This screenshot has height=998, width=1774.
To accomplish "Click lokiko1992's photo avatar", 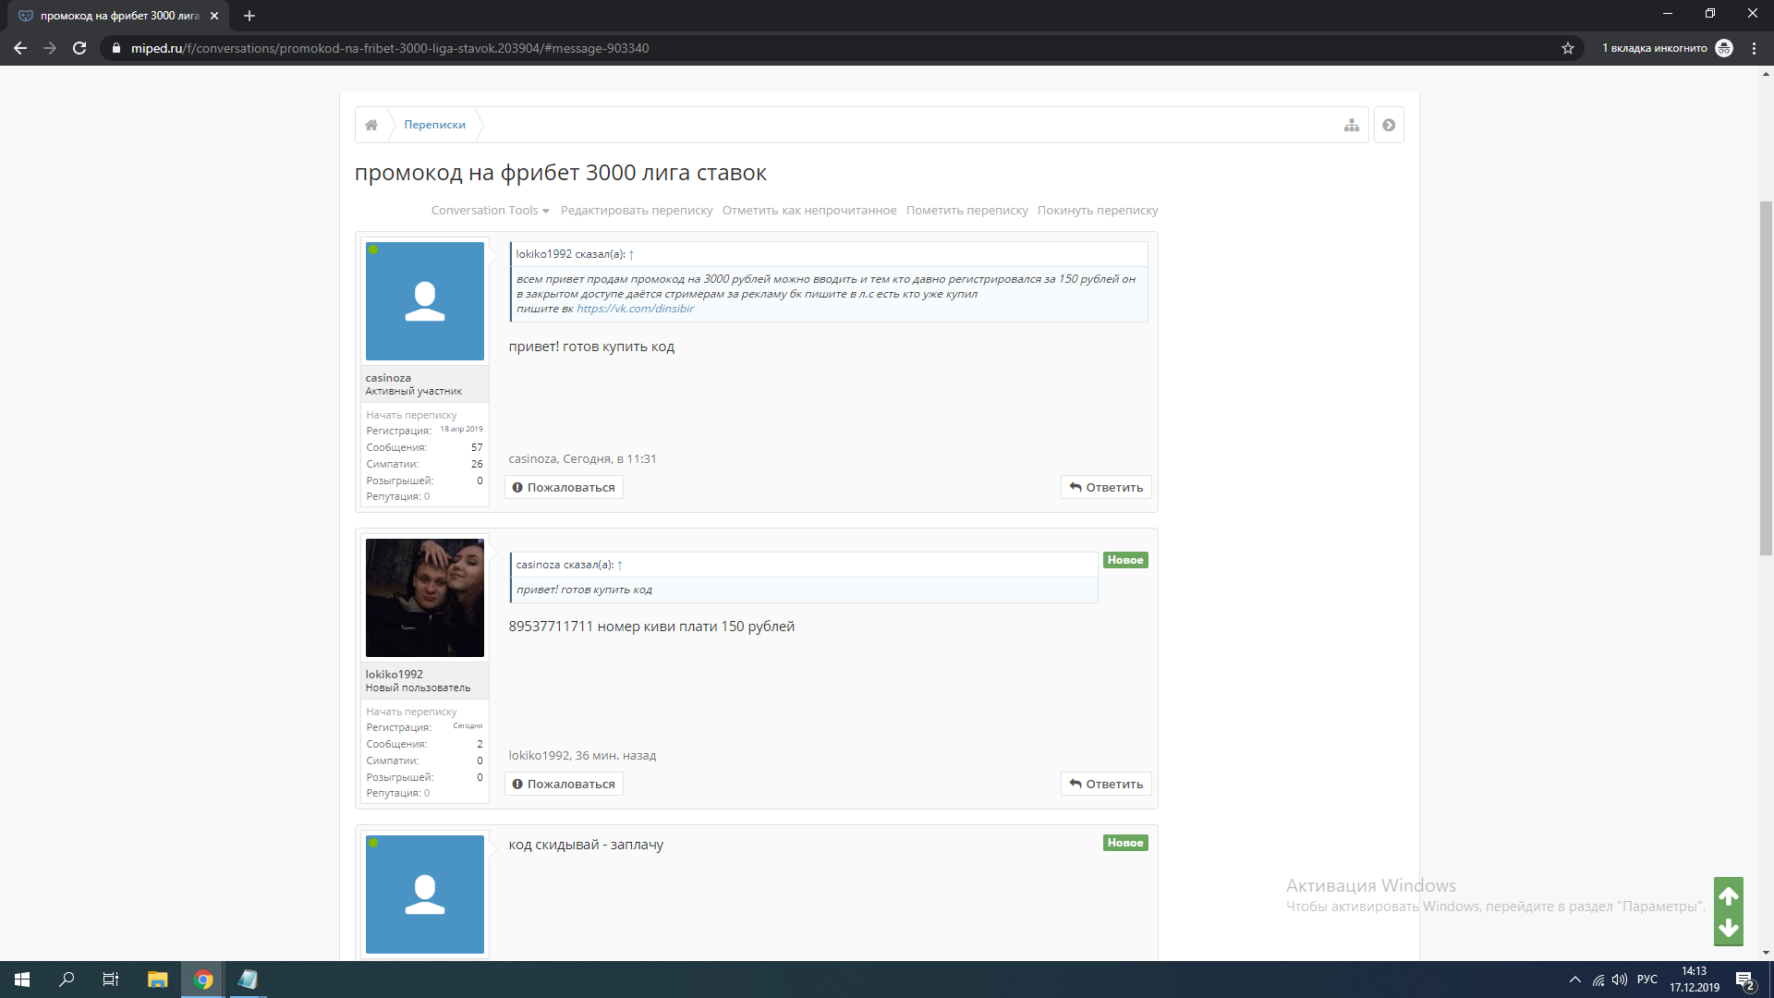I will click(425, 598).
